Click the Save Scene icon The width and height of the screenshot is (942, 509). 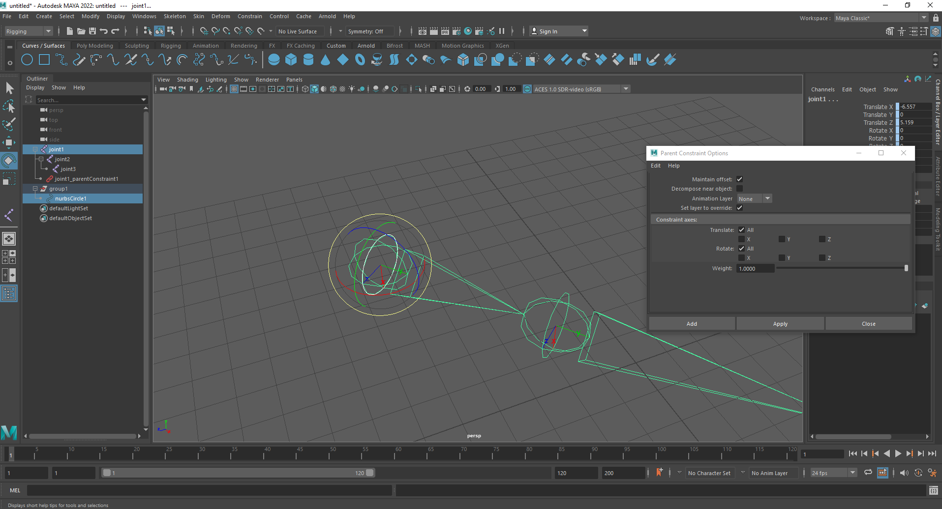tap(92, 31)
